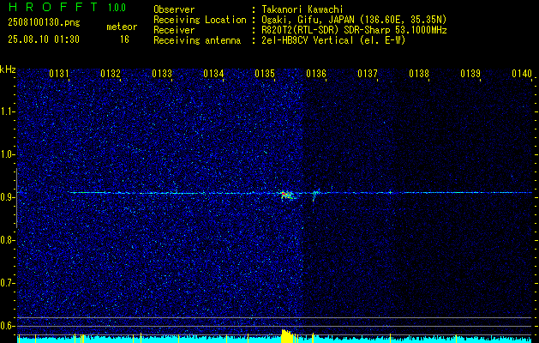Click the 0136 time marker

click(316, 74)
